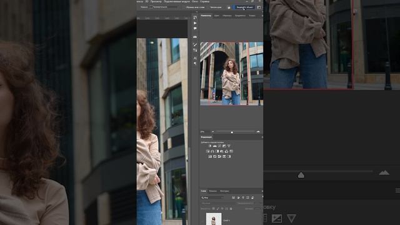400x225 pixels.
Task: Click the small mountains zoom-out icon in Navigator
Action: coord(213,132)
